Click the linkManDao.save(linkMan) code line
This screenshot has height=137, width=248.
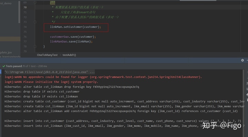pyautogui.click(x=71, y=42)
